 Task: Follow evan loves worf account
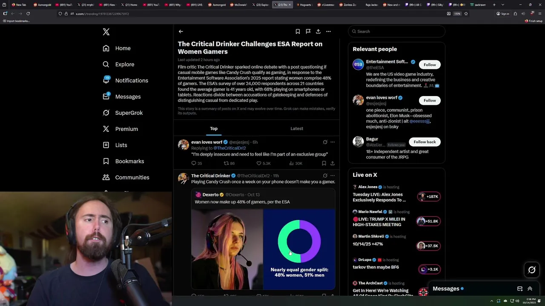point(430,100)
